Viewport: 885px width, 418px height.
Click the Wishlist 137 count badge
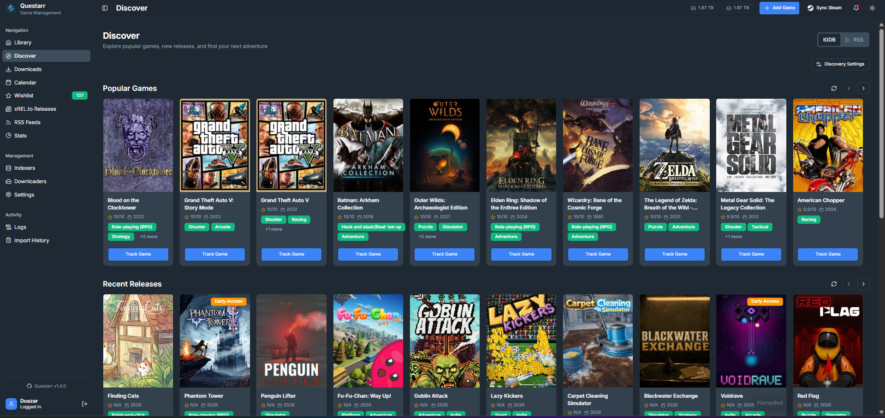point(80,96)
